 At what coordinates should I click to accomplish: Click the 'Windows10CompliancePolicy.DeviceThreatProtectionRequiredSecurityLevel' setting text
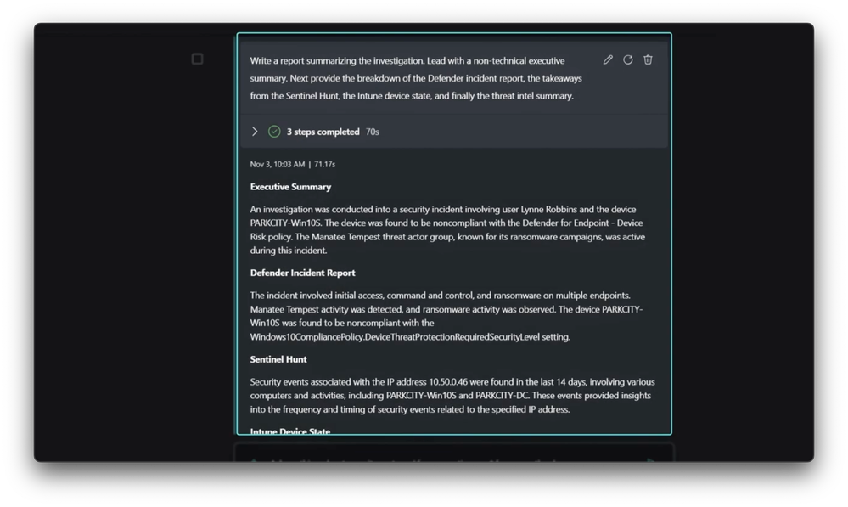[394, 337]
